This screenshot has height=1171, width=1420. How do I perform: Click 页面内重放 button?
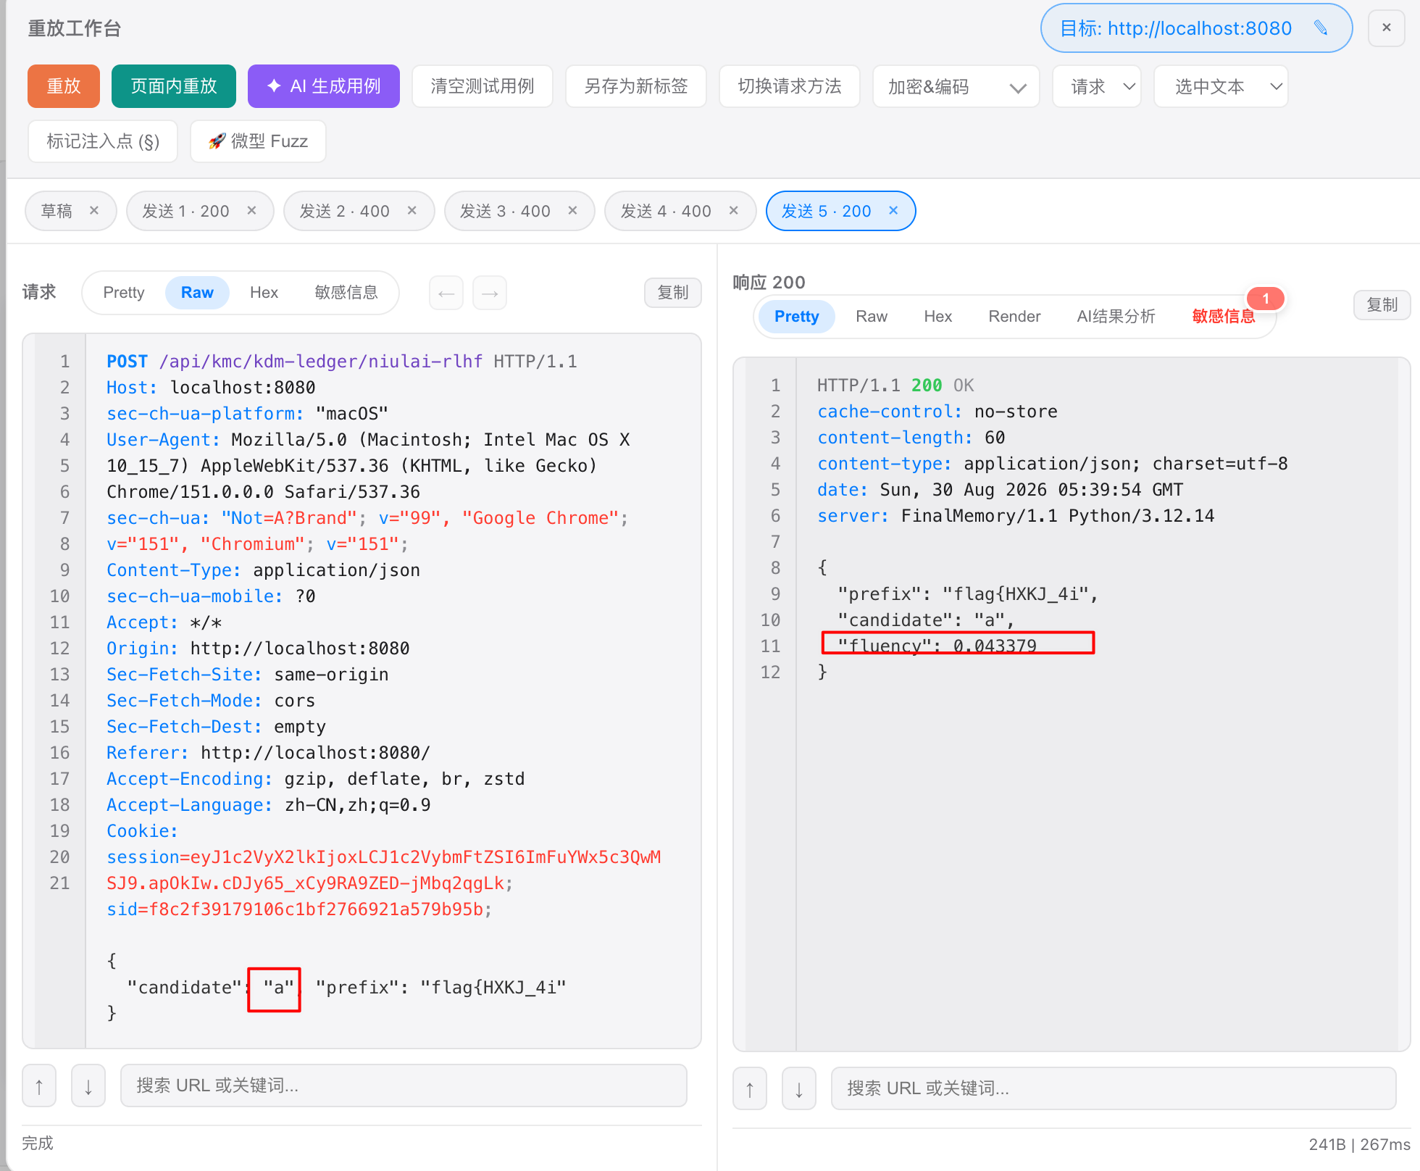point(174,86)
